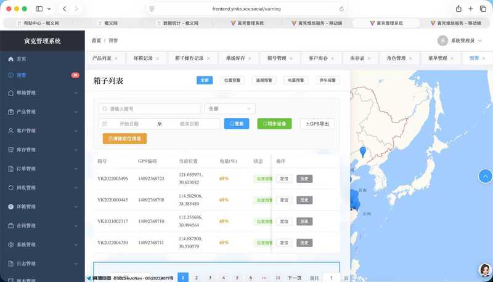
Task: Click 历史 for box YK2022005496
Action: [304, 179]
